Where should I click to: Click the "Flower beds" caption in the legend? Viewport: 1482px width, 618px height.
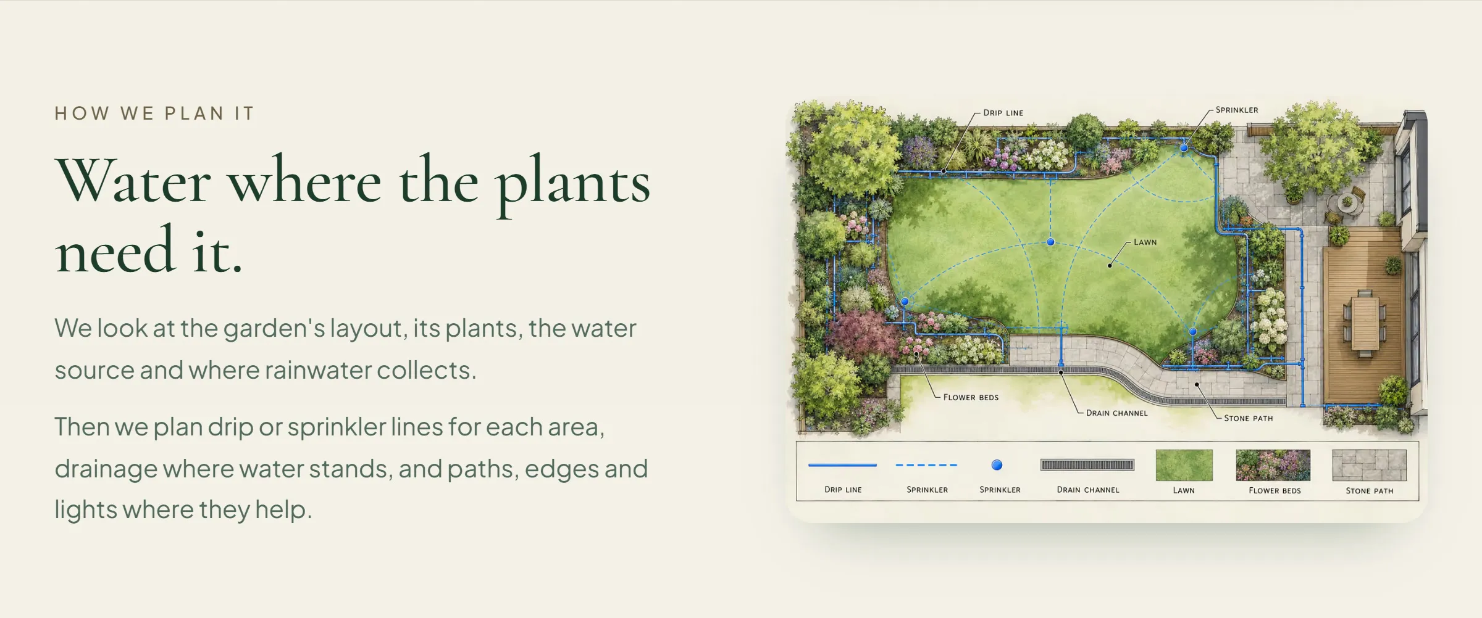point(1275,490)
